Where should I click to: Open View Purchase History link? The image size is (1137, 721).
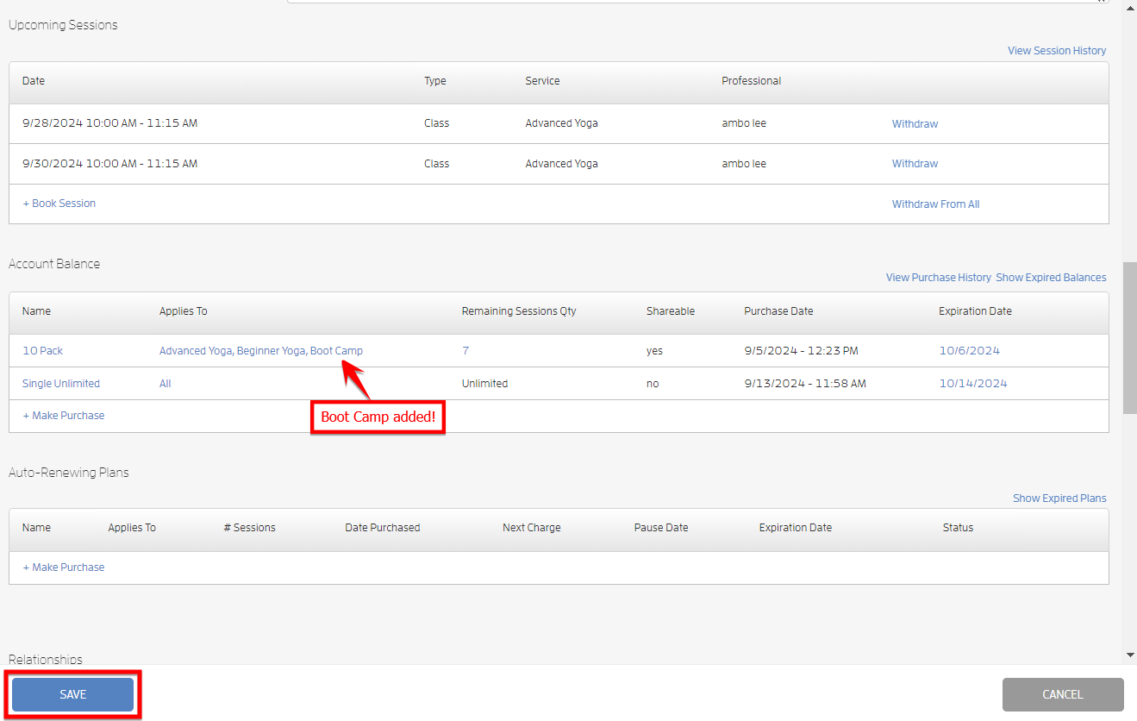[x=939, y=278]
